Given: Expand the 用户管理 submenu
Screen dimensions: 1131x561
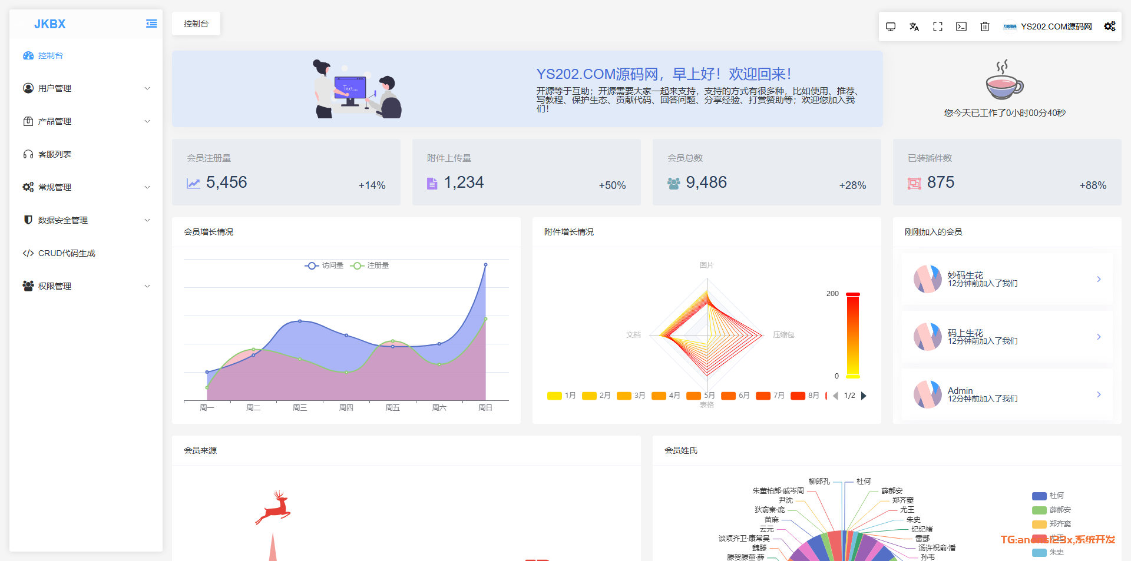Looking at the screenshot, I should point(86,88).
